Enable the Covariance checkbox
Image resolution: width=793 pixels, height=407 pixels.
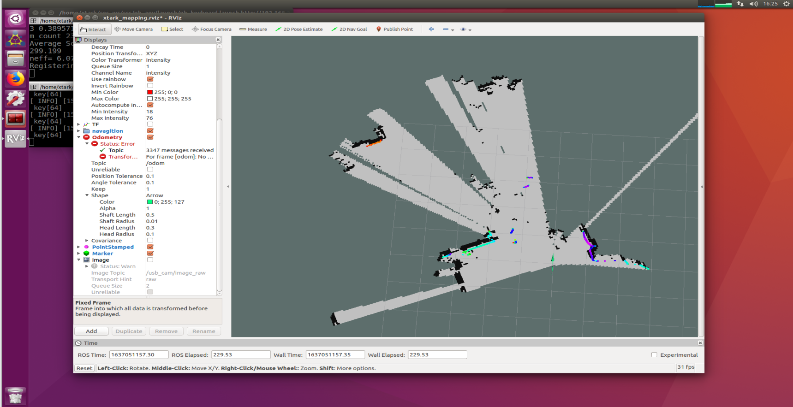click(150, 241)
